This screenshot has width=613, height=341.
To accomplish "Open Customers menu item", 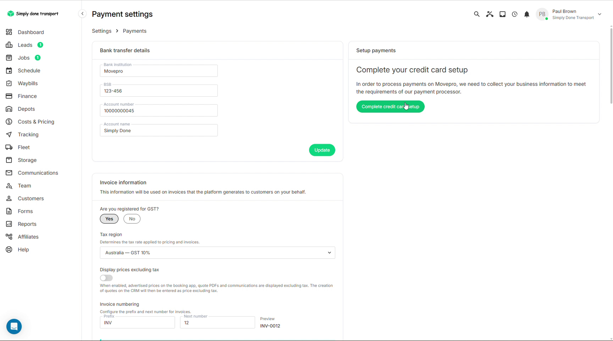I will (31, 198).
